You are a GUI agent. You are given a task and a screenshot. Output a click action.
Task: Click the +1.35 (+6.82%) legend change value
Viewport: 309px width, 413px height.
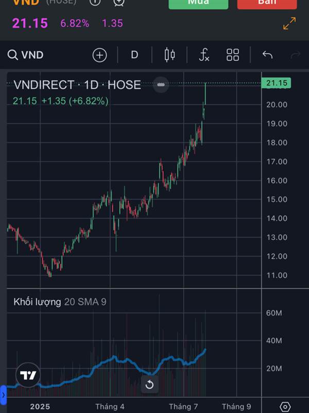pyautogui.click(x=75, y=101)
